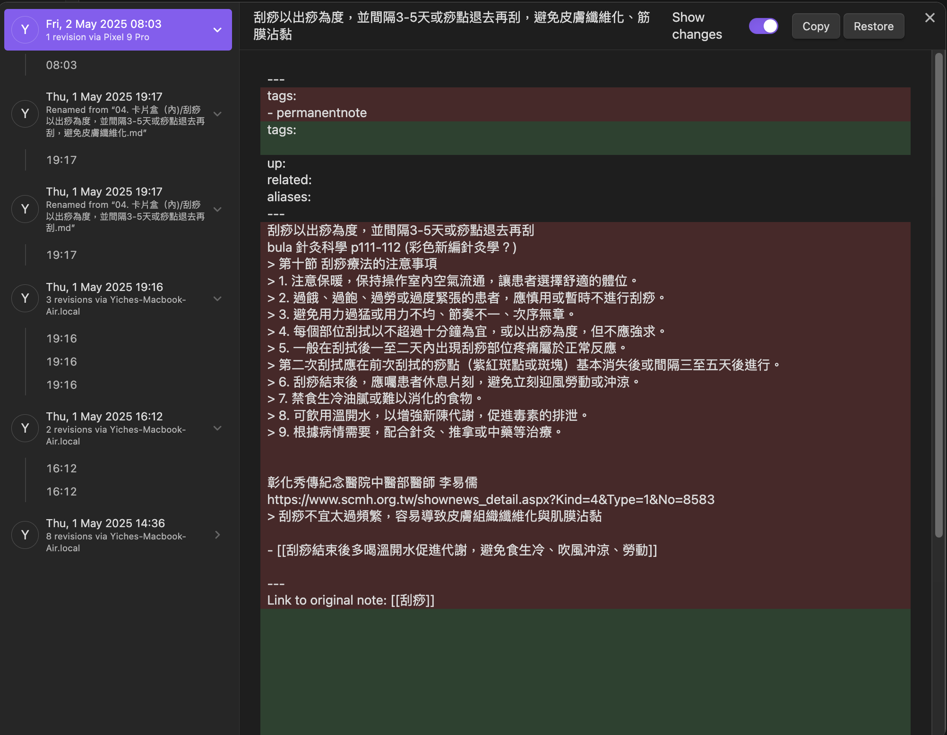Click the Y avatar for second Thu 19:17 rename
947x735 pixels.
point(25,209)
